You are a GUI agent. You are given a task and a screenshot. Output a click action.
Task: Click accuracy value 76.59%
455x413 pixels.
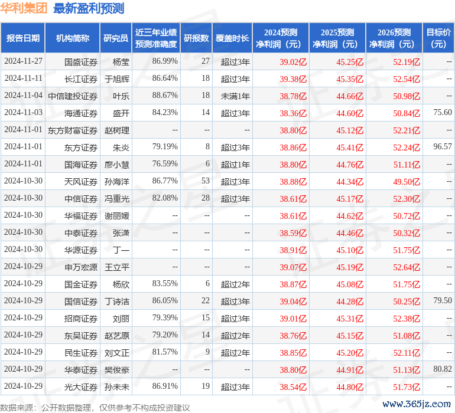pyautogui.click(x=165, y=163)
